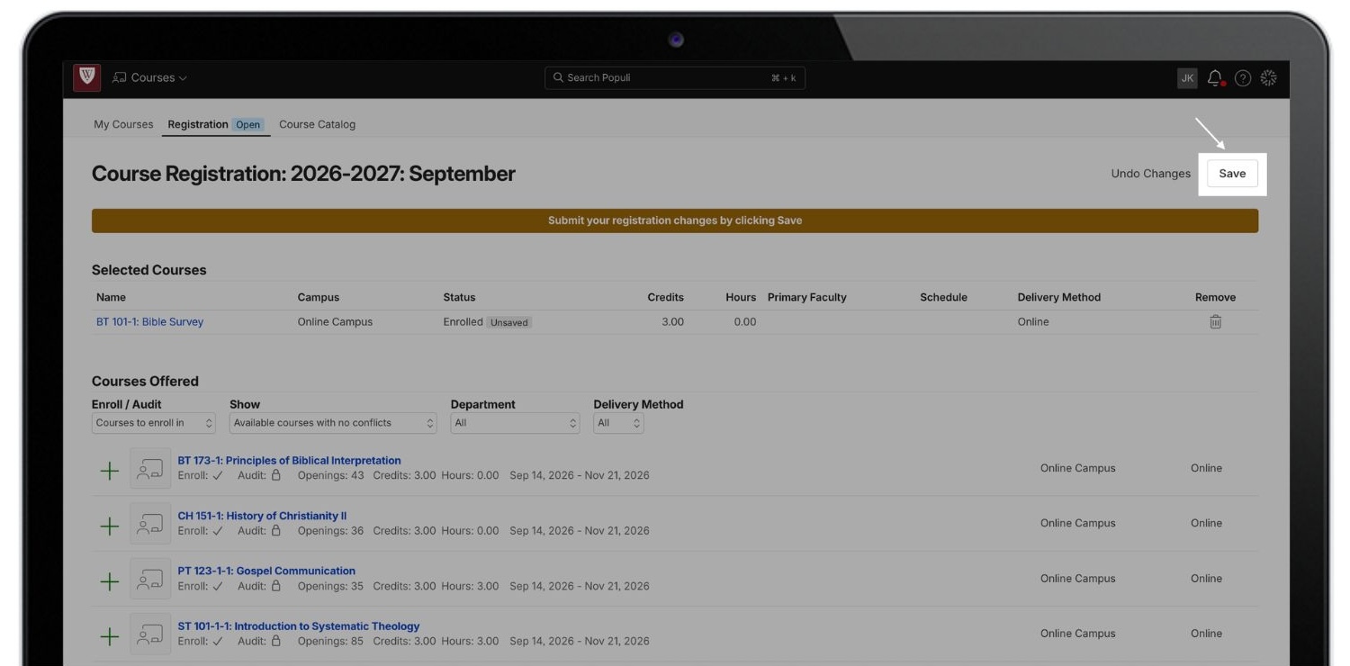Click the enroll checkmark for CH 151-1
1350x666 pixels.
click(218, 531)
